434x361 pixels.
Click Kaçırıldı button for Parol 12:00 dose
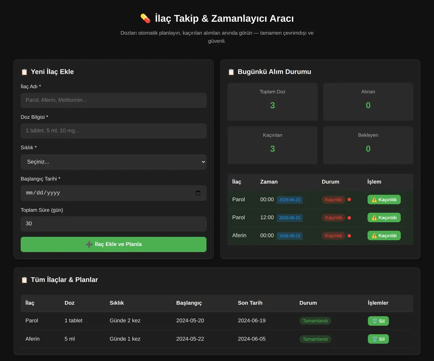coord(384,217)
